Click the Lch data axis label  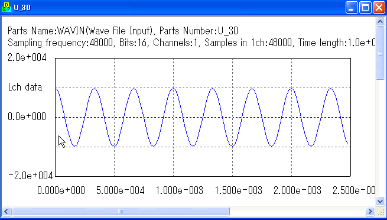(25, 87)
